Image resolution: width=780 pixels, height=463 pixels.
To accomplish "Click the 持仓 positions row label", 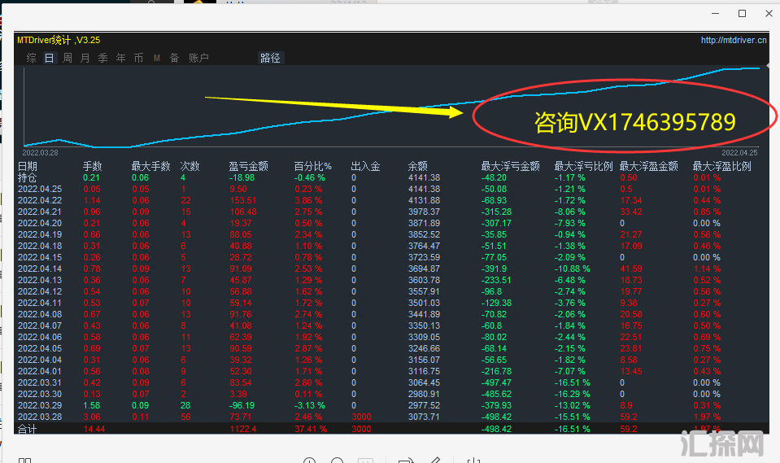I will 27,177.
